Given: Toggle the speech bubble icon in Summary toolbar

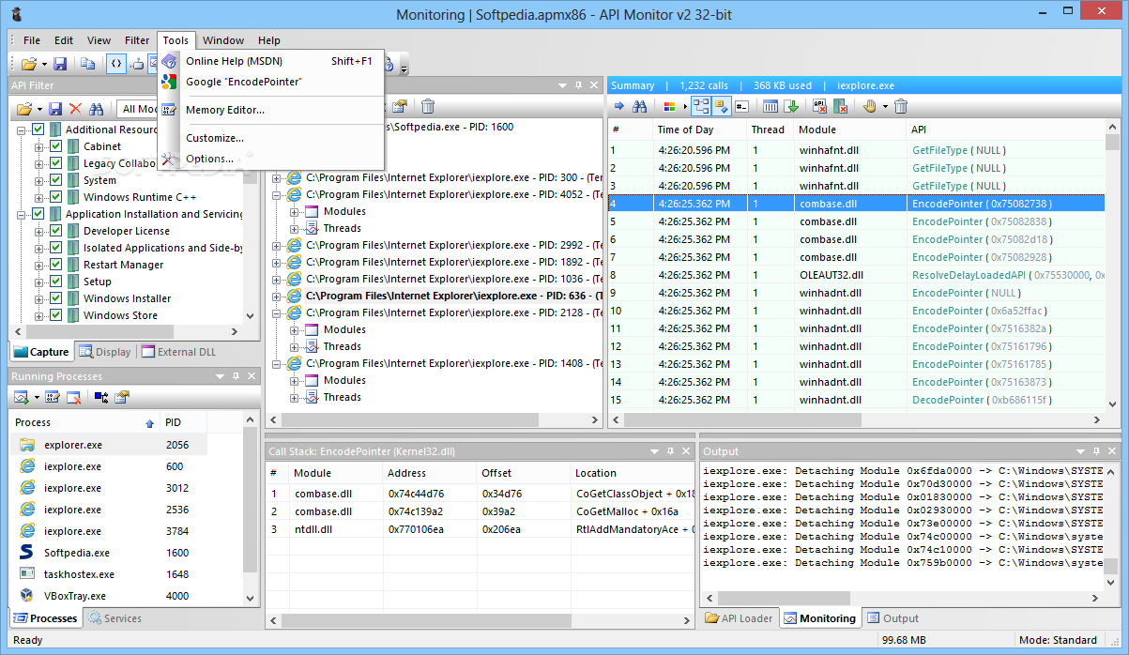Looking at the screenshot, I should 721,106.
